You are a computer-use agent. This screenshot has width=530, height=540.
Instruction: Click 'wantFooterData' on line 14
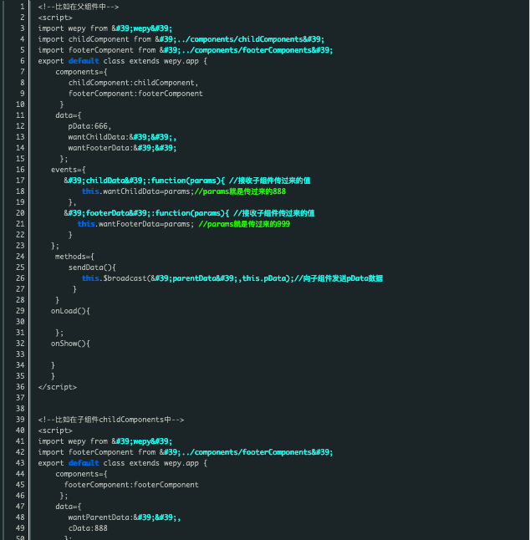pos(99,148)
